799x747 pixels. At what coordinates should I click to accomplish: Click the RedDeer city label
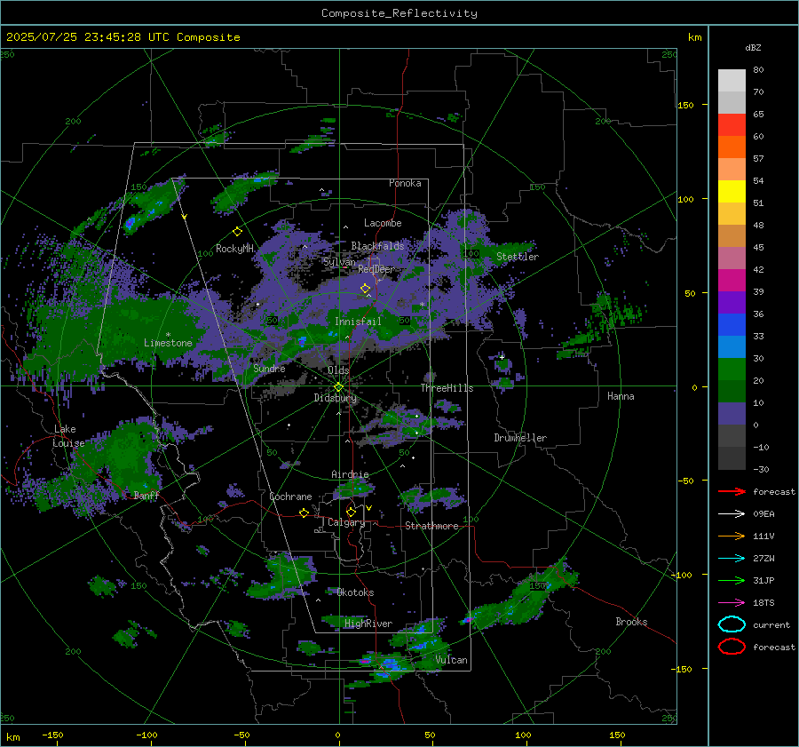point(376,269)
